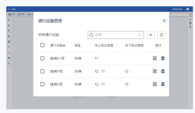Screen dimensions: 195x113
Task: Click the add facility plus button
Action: coord(150,35)
